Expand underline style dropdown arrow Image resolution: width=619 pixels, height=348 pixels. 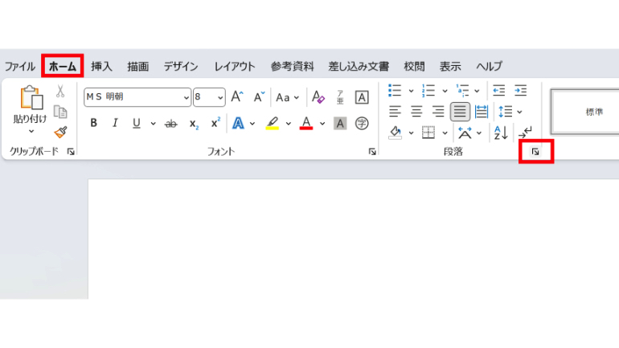pyautogui.click(x=153, y=124)
